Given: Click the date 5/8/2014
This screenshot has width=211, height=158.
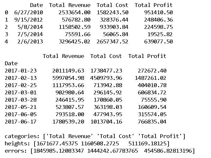Looking at the screenshot, I should 30,27.
